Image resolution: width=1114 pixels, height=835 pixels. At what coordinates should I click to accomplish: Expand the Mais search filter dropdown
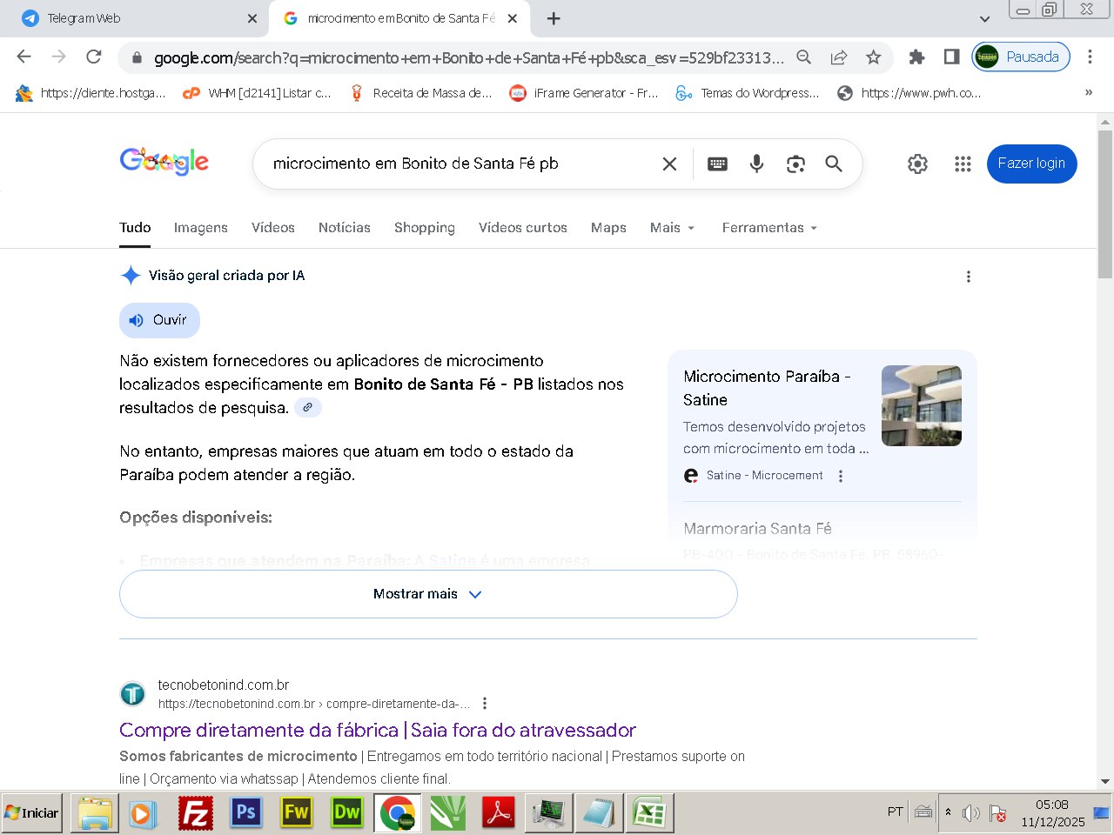(672, 228)
